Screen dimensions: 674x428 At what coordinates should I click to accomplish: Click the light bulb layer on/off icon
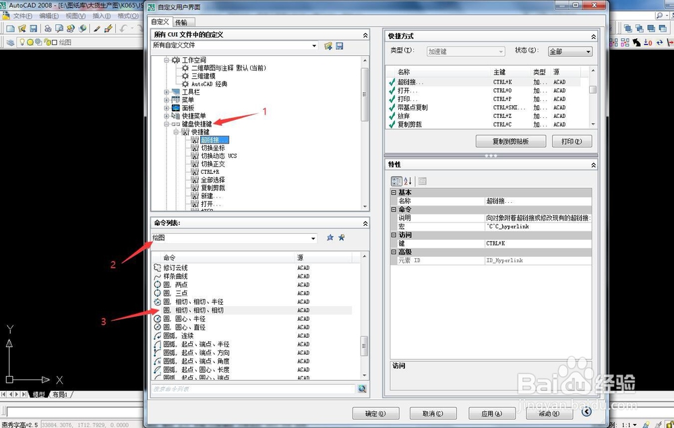coord(22,42)
